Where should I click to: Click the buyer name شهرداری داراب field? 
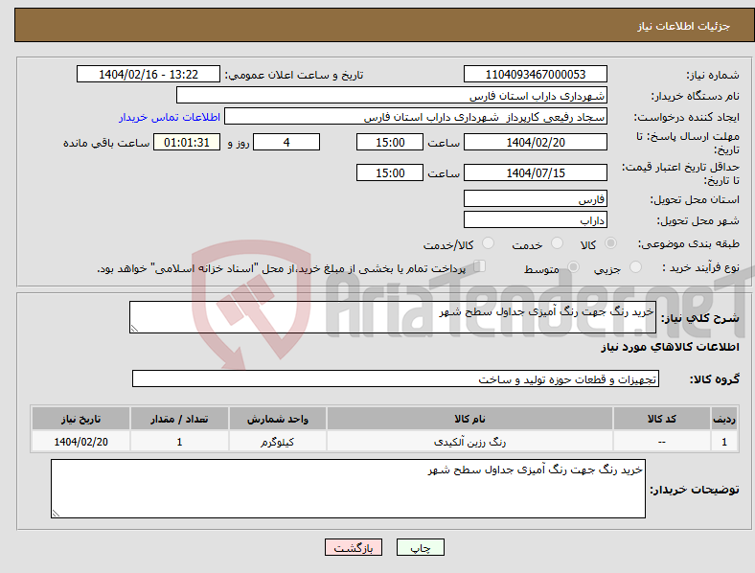click(x=392, y=95)
